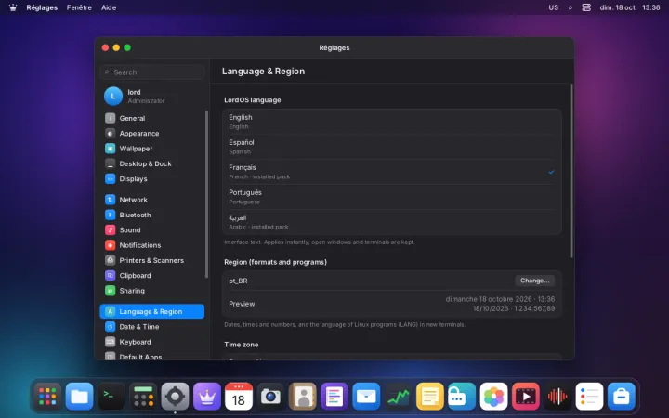Viewport: 669px width, 418px height.
Task: Open the Aide menu
Action: (x=109, y=7)
